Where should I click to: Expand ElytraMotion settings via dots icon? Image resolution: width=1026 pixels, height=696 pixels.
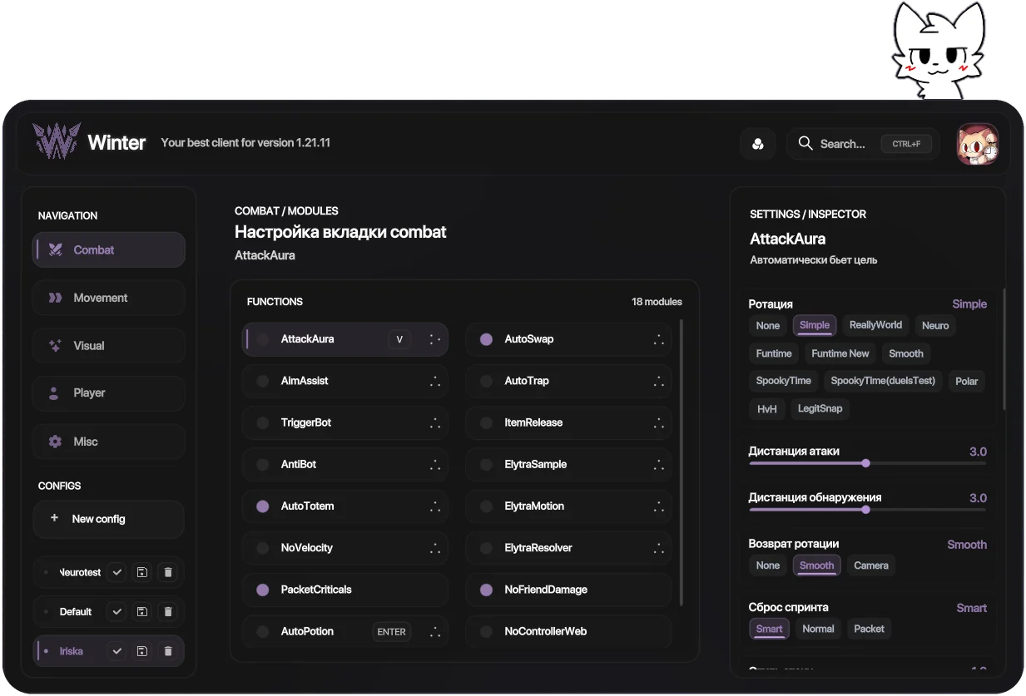(x=658, y=506)
